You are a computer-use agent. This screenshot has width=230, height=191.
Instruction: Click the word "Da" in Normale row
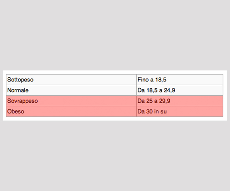141,90
